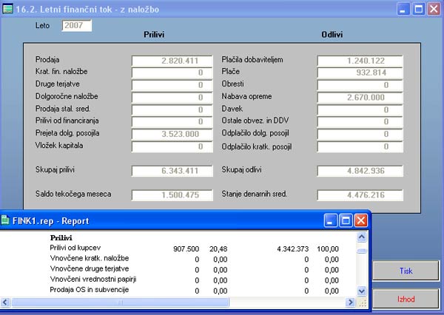The width and height of the screenshot is (444, 315).
Task: Click the Tisk print button
Action: click(x=406, y=271)
